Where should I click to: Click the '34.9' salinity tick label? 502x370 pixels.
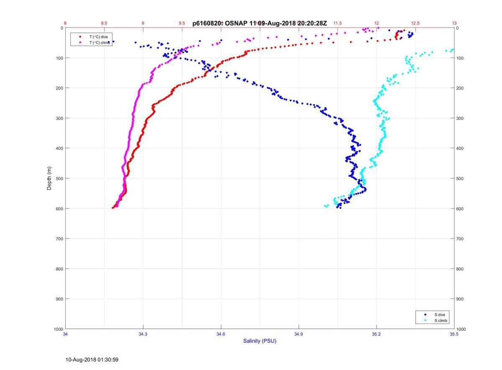click(299, 334)
